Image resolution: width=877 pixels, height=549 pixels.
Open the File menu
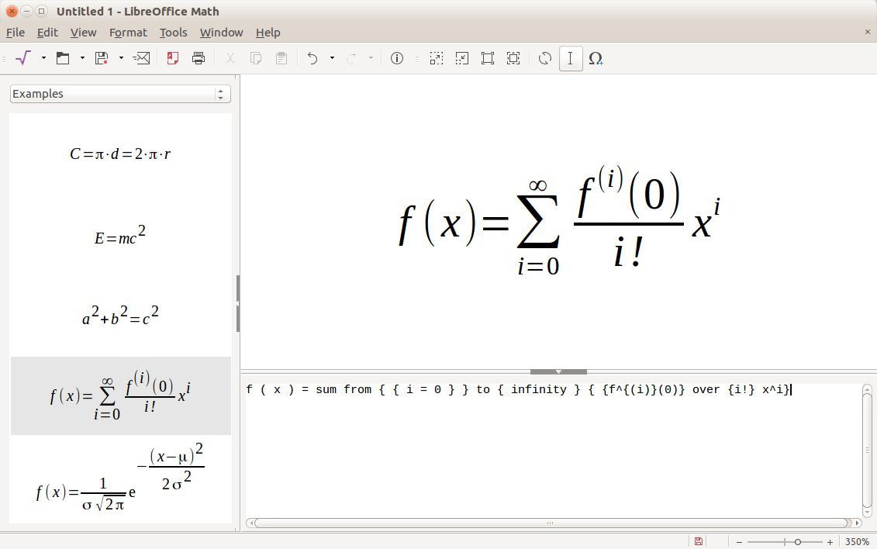[x=15, y=33]
